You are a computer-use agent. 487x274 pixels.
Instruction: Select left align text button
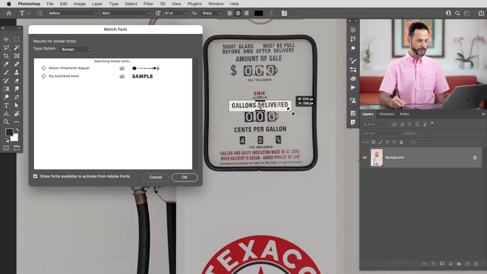click(230, 13)
